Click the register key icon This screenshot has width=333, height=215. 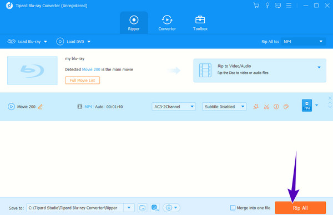pyautogui.click(x=268, y=6)
